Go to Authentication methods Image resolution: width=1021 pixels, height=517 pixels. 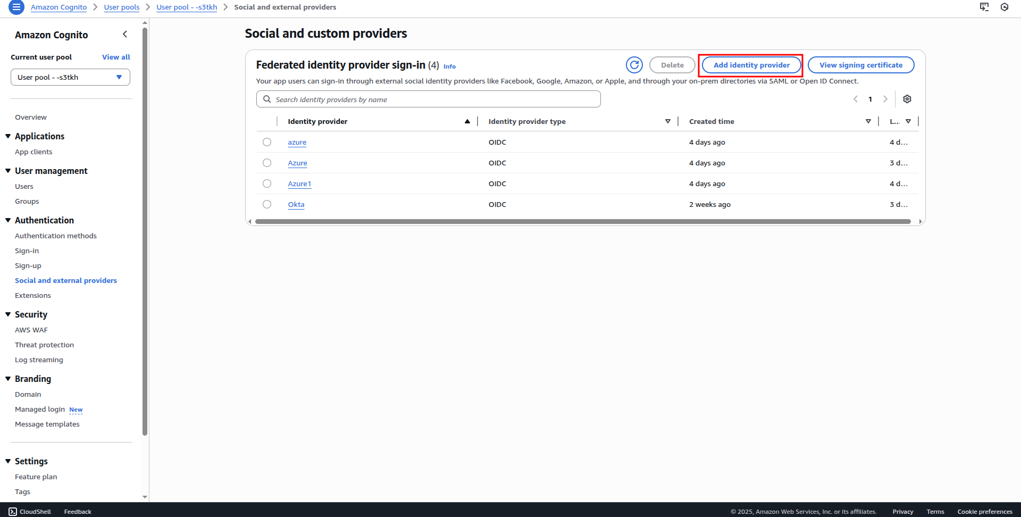pos(56,236)
